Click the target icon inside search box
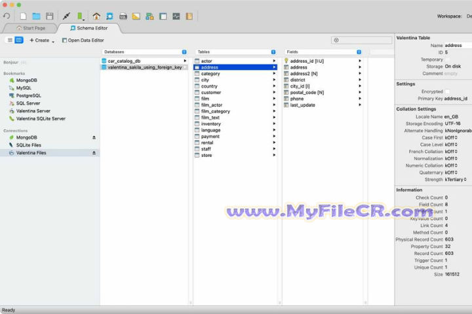 coord(336,41)
